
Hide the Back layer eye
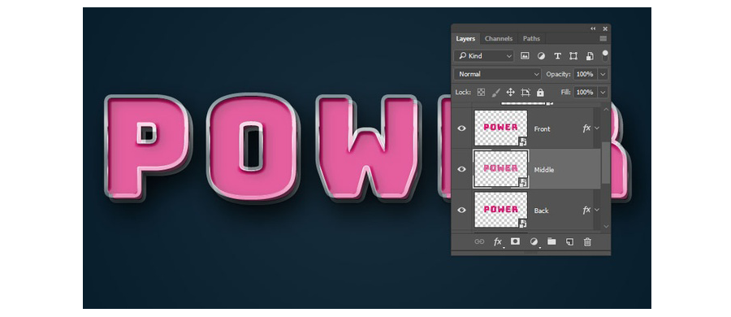click(461, 210)
